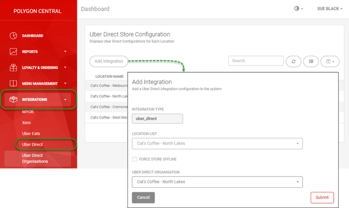The height and width of the screenshot is (208, 349).
Task: Click the refresh table icon button
Action: click(293, 61)
